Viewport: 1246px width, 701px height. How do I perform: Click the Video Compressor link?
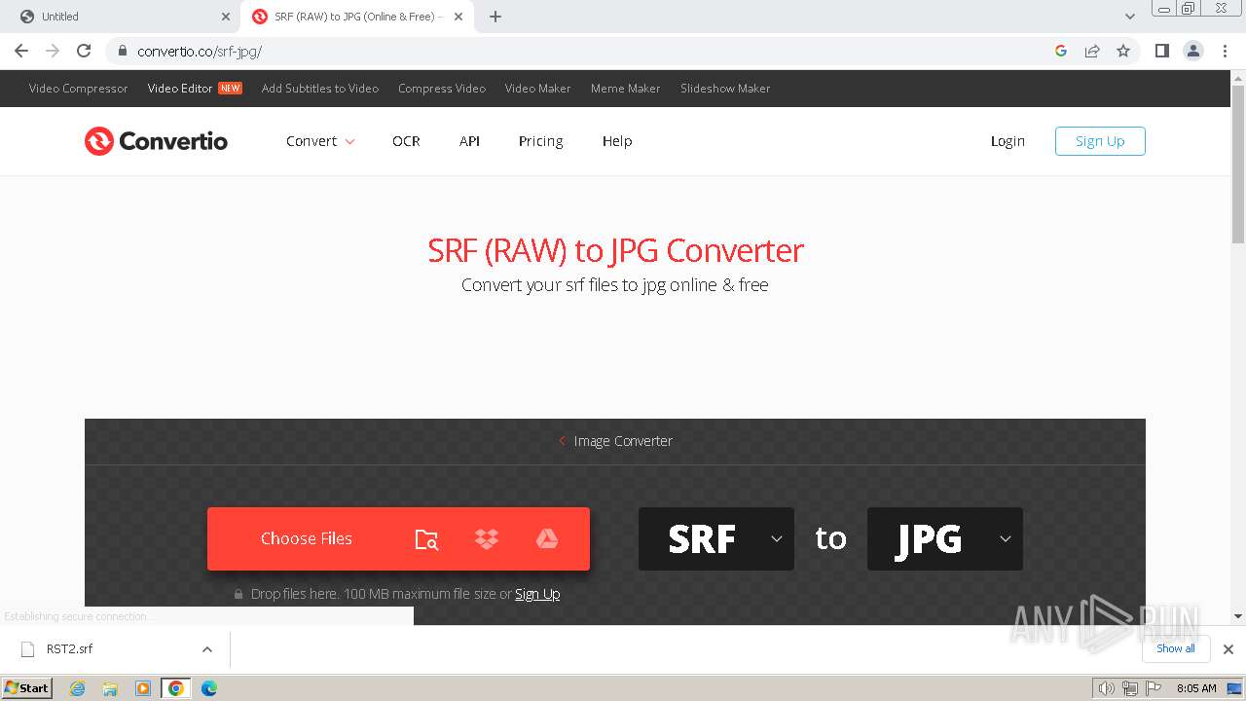point(78,89)
